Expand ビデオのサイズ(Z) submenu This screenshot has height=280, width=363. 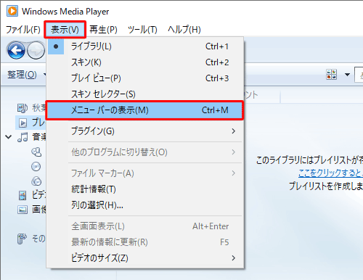(144, 258)
